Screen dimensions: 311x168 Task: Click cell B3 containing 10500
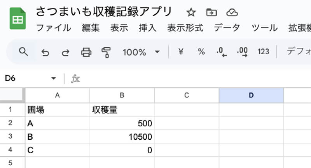[x=122, y=137]
